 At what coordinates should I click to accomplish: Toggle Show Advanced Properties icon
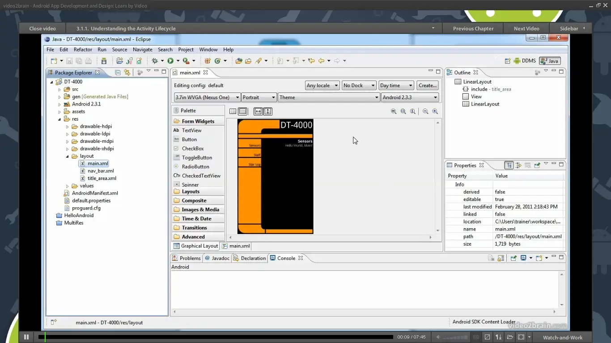tap(518, 165)
